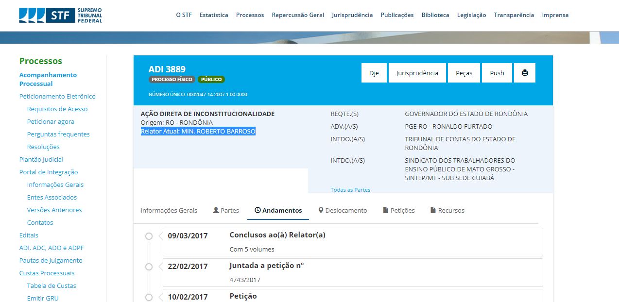Image resolution: width=619 pixels, height=302 pixels.
Task: Open the Publicações menu
Action: [x=397, y=15]
